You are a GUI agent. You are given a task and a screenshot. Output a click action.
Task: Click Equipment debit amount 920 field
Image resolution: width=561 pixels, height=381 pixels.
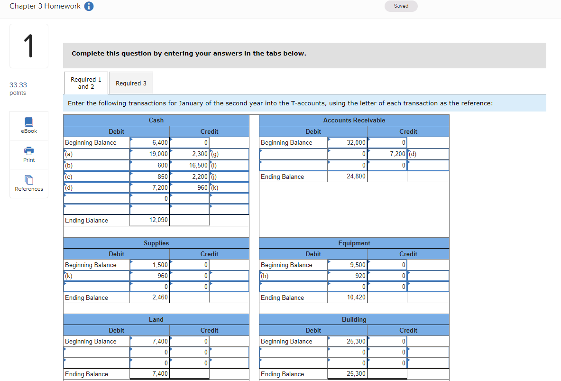(x=348, y=276)
